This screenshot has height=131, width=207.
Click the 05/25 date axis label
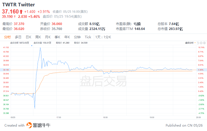(x=13, y=117)
